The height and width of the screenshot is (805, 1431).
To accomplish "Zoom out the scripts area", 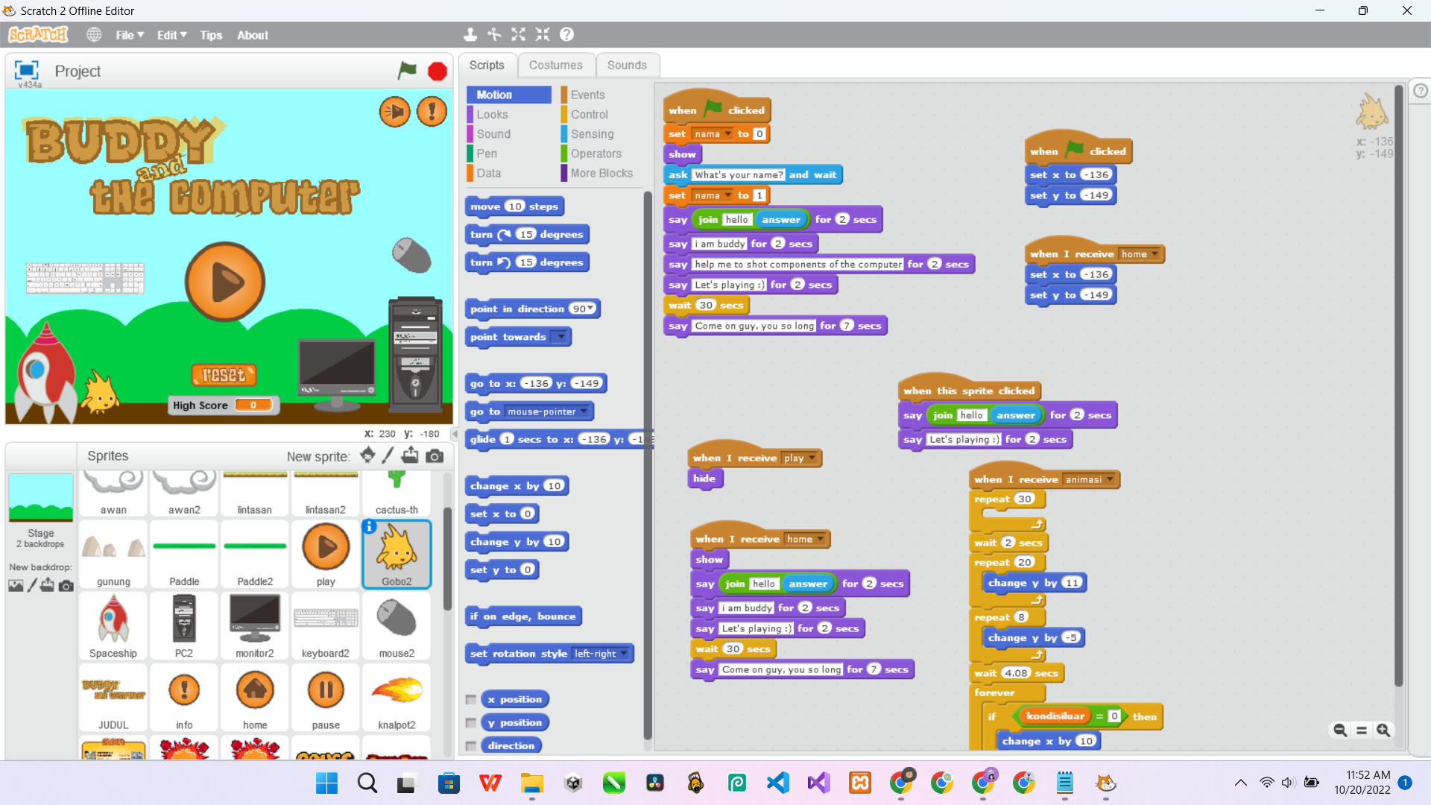I will pos(1340,730).
